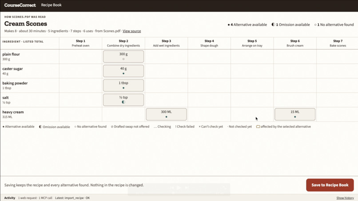Click the 'Not checked yet' legend entry
Viewport: 358px width, 201px height.
(x=239, y=126)
